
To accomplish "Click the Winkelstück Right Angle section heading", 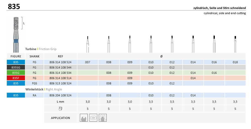I will click(x=44, y=89).
